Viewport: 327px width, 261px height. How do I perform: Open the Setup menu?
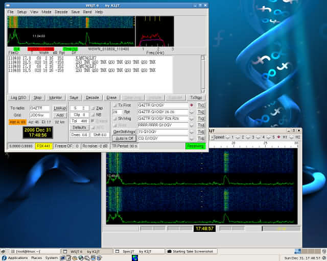click(21, 12)
